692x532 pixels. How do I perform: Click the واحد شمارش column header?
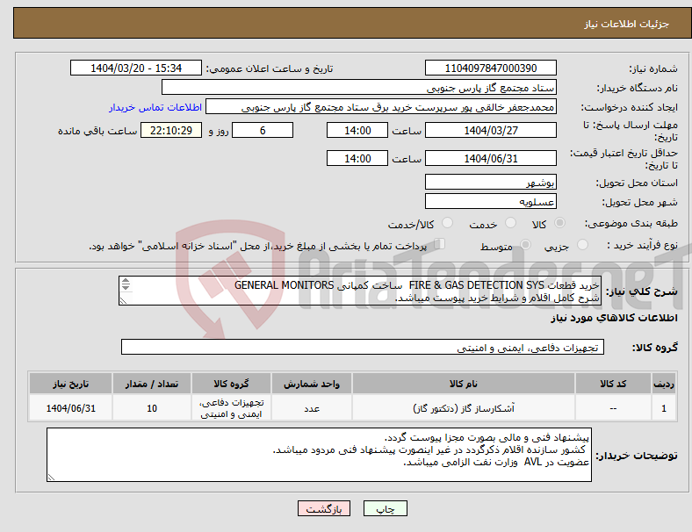[x=312, y=384]
